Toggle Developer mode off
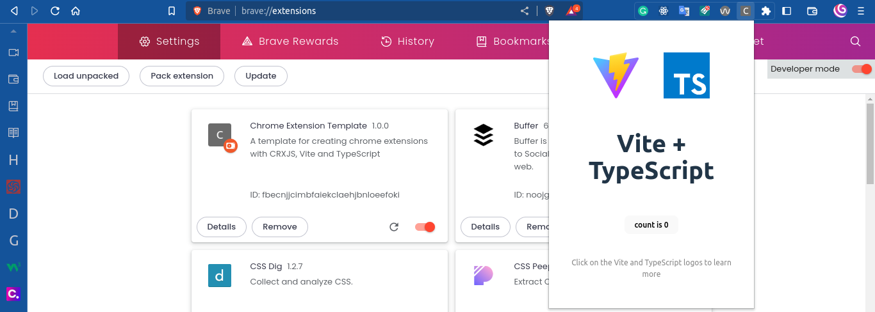875x312 pixels. (862, 69)
